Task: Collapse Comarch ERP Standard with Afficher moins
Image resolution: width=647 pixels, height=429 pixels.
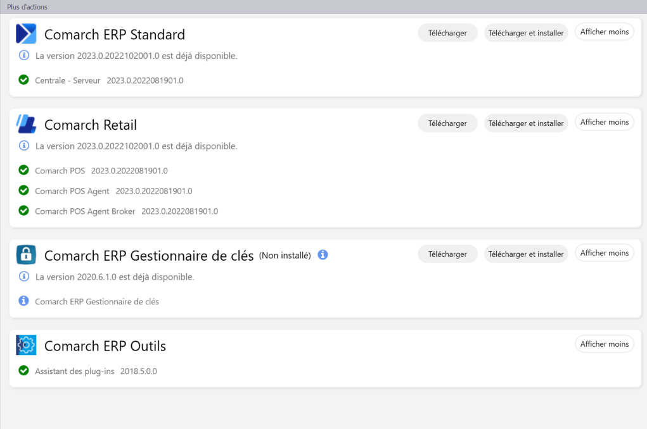Action: 605,32
